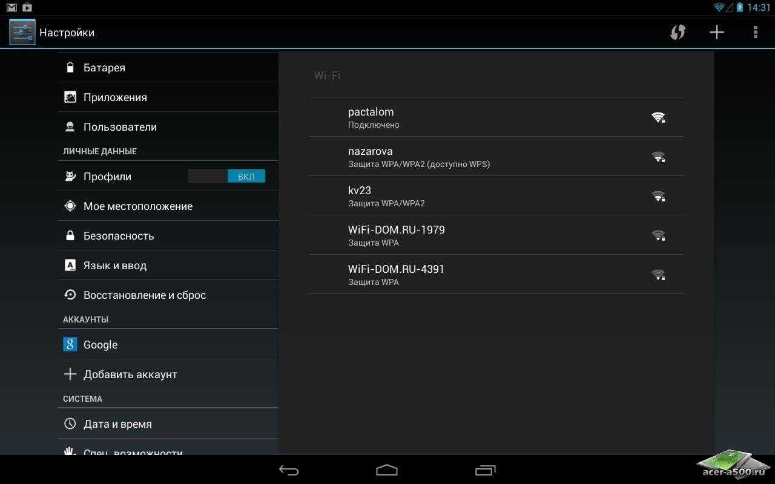Tap the kv23 signal strength icon

[658, 196]
